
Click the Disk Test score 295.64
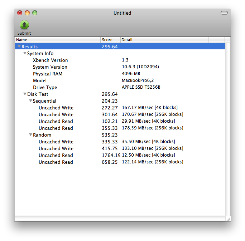click(x=110, y=94)
